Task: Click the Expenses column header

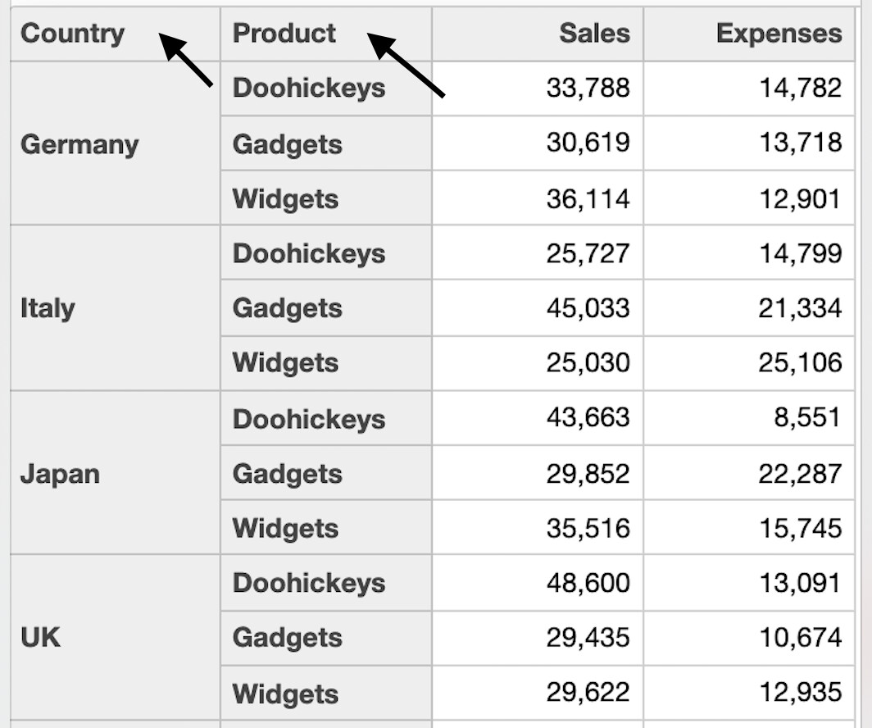Action: [748, 34]
